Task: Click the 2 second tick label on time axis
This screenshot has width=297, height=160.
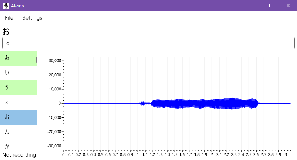Action: point(212,154)
